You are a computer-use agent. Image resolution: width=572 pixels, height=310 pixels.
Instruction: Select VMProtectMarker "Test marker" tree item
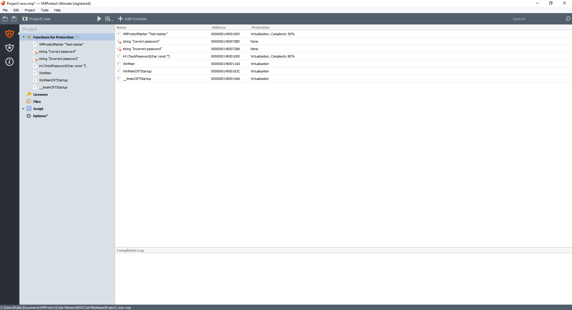click(x=61, y=44)
